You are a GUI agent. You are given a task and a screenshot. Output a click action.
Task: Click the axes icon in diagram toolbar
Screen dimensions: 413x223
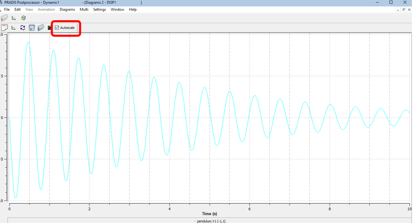(x=14, y=28)
